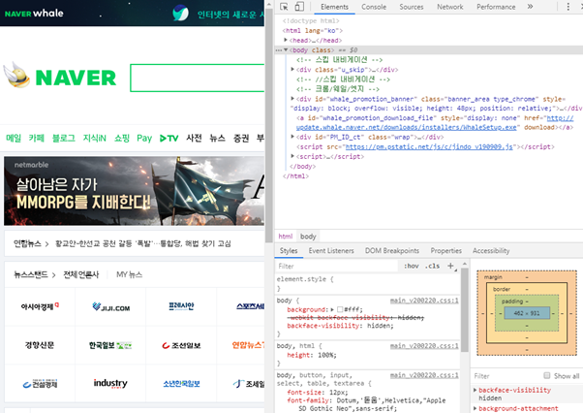
Task: Open the 메일 menu link
Action: point(14,138)
